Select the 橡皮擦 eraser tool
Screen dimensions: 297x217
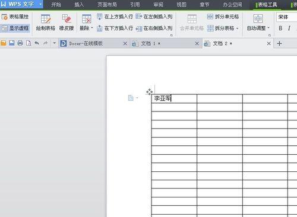(x=67, y=23)
